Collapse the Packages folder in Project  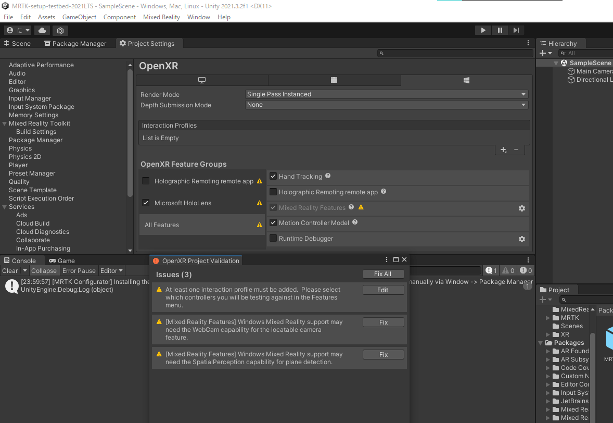click(541, 343)
